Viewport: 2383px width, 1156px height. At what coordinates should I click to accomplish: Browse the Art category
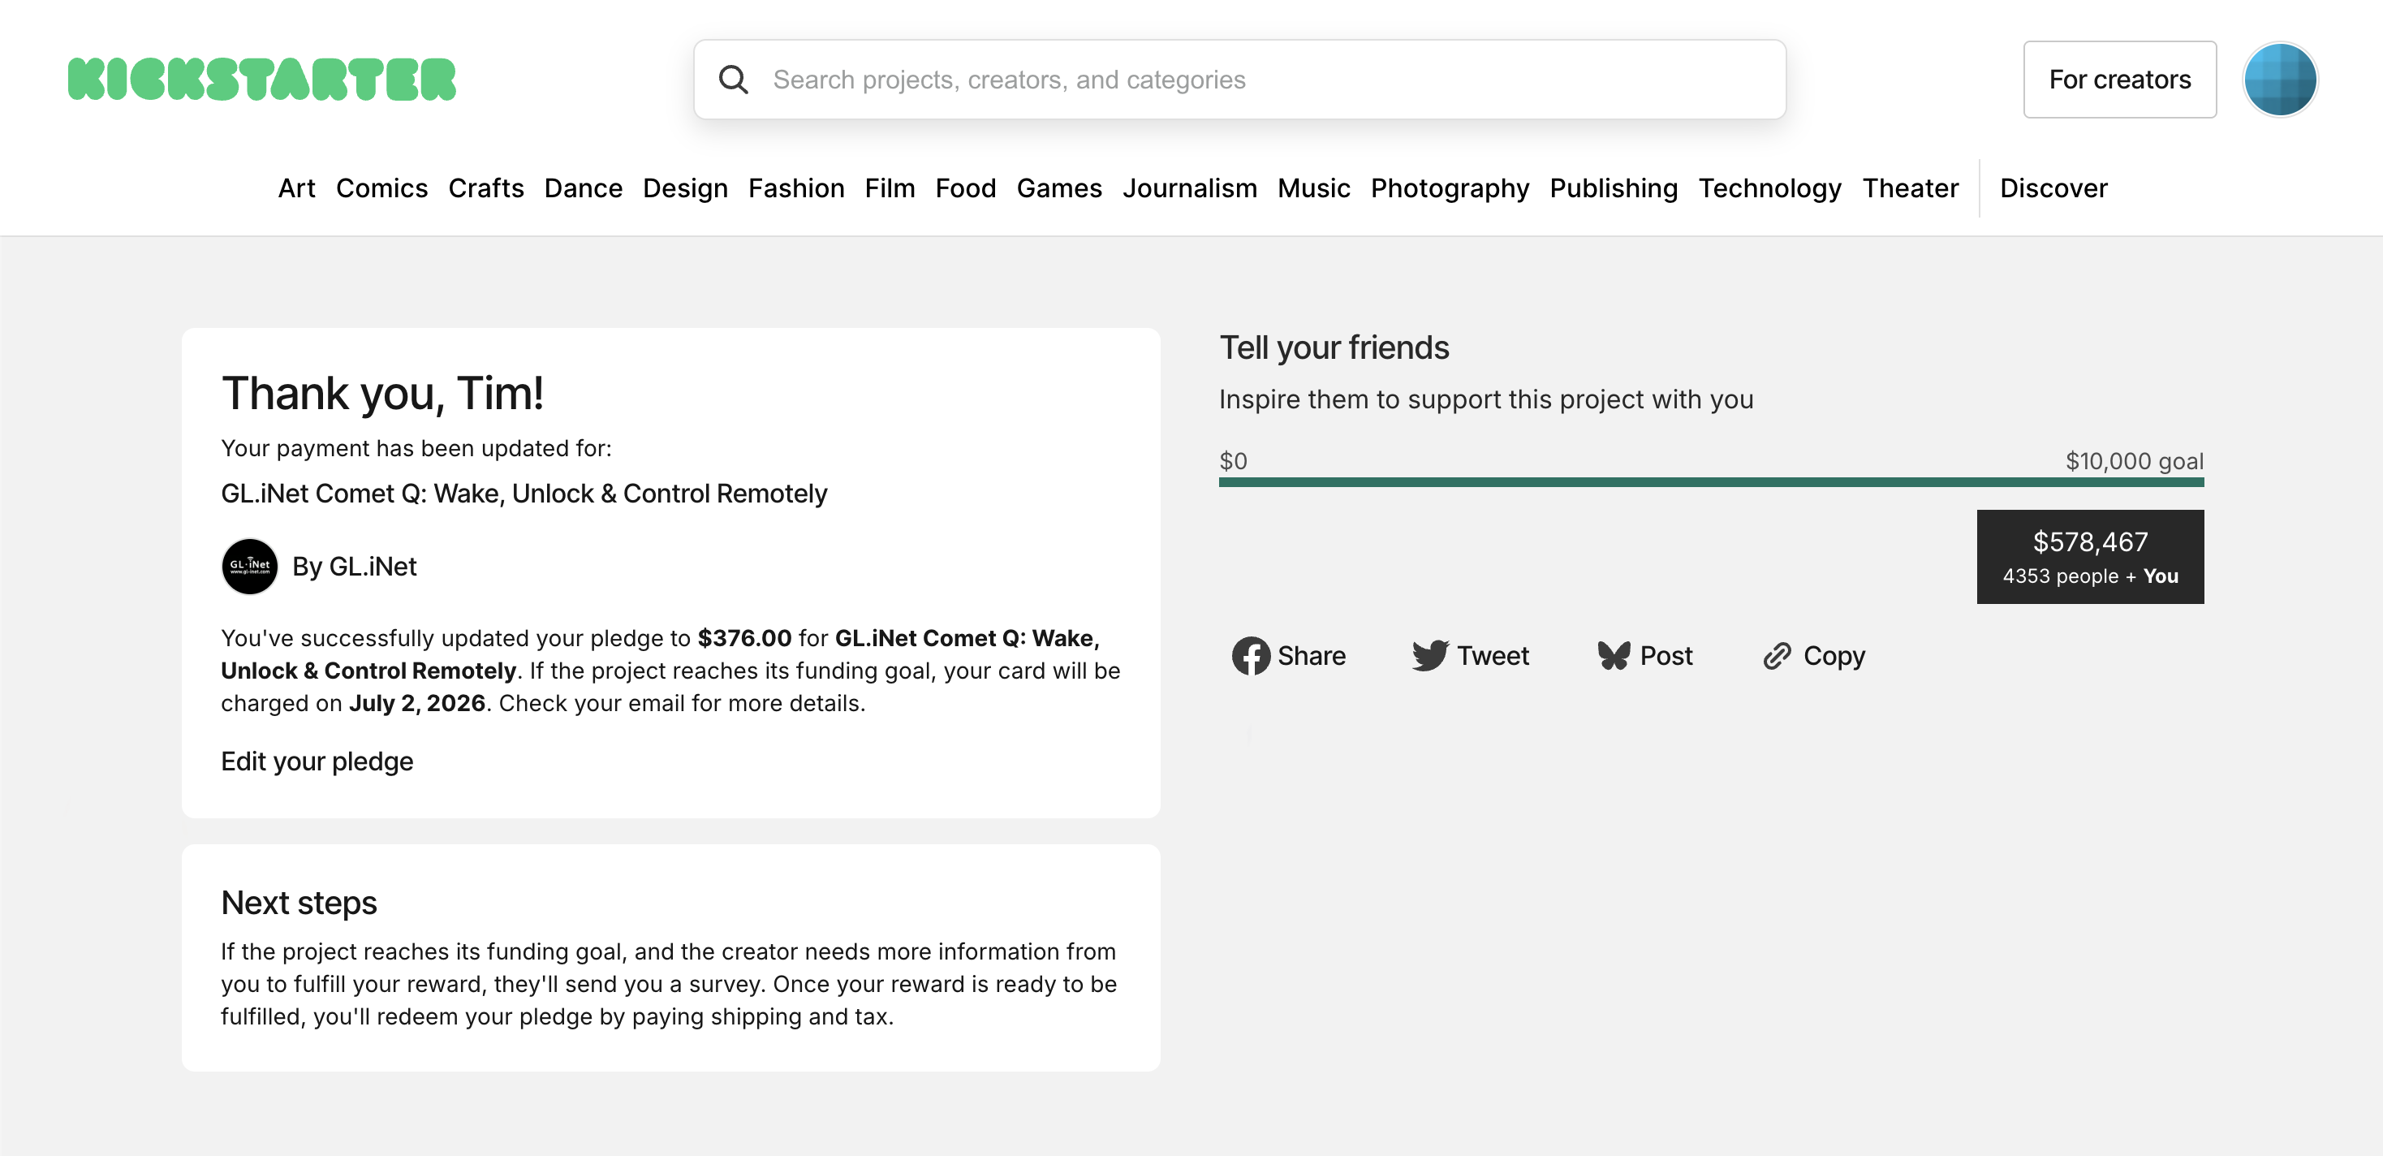(x=297, y=189)
